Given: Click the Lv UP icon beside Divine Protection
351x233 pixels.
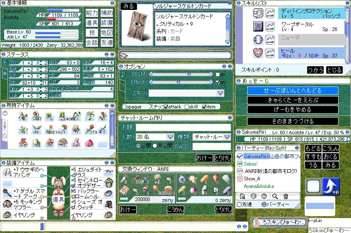Looking at the screenshot, I should pyautogui.click(x=270, y=13).
